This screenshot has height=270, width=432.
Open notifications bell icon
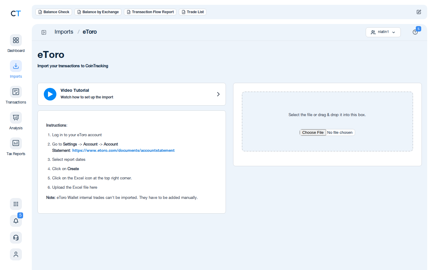[x=16, y=221]
